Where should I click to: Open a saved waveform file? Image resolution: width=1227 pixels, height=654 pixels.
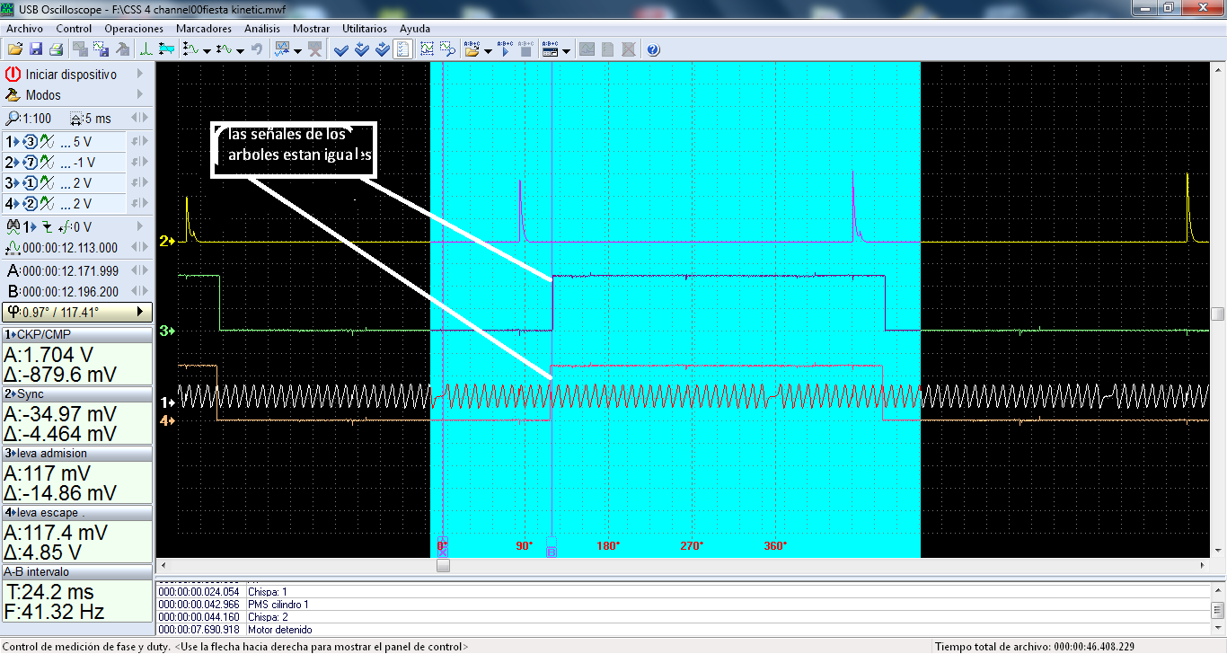[x=14, y=49]
